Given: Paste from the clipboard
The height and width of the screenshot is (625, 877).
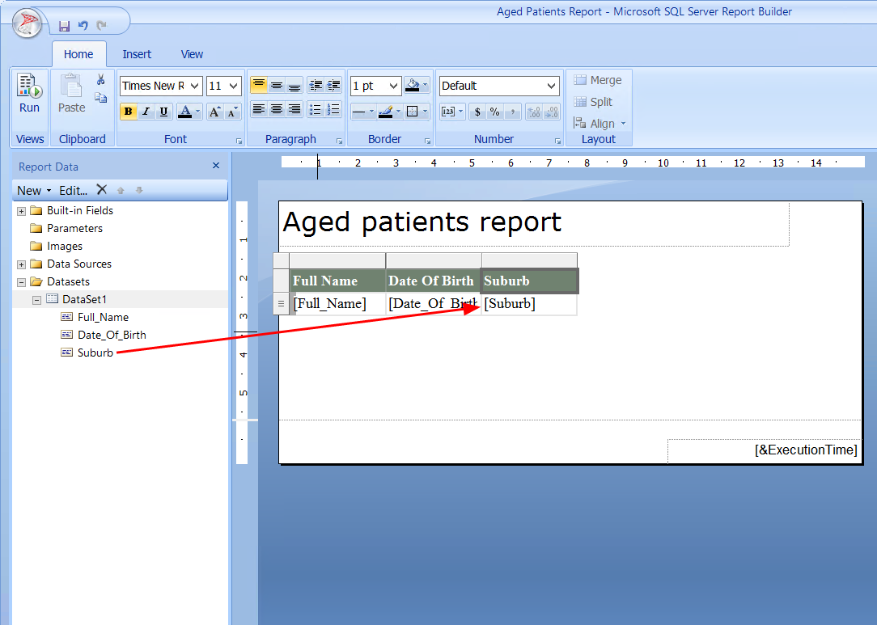Looking at the screenshot, I should (71, 93).
